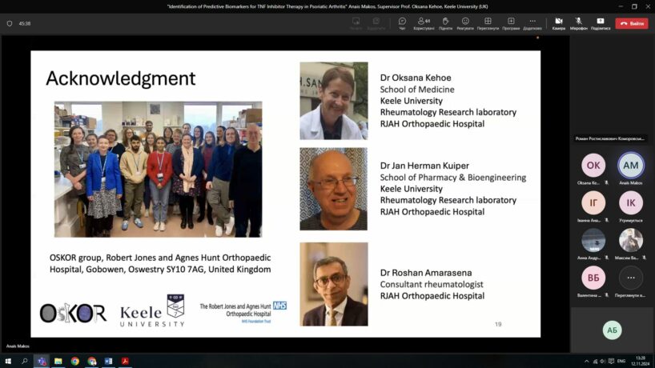Open Chrome from the taskbar
This screenshot has height=368, width=655.
(x=75, y=361)
